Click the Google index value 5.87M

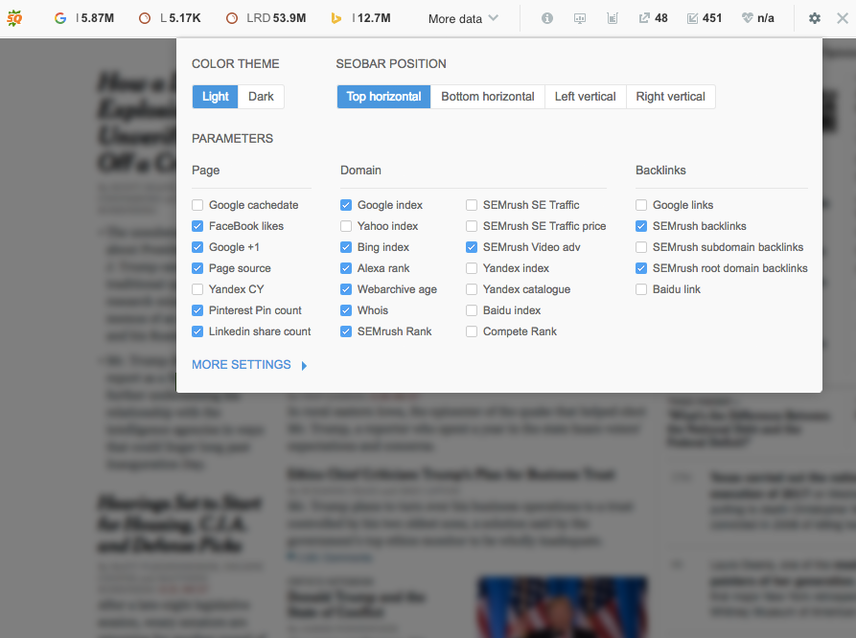[x=98, y=18]
